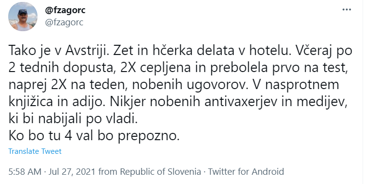
Task: Click the gray @fzagorc handle
Action: (x=64, y=23)
